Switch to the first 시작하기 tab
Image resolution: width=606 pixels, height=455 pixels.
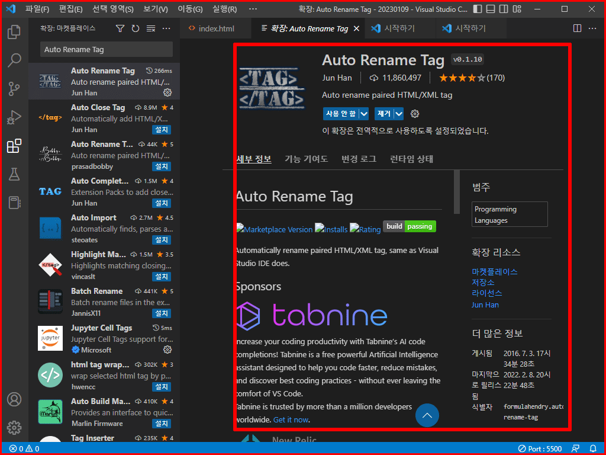(x=400, y=28)
